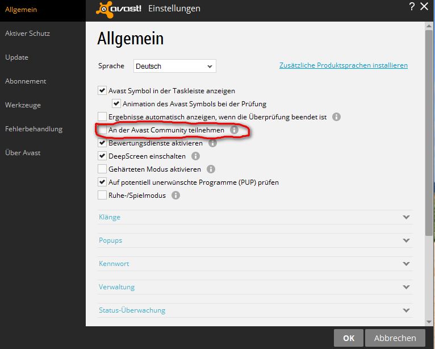Click the scrollbar up arrow
The width and height of the screenshot is (435, 349).
coord(429,26)
